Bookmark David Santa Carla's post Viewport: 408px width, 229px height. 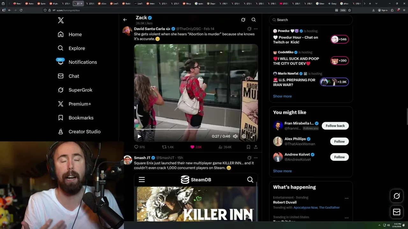click(x=248, y=147)
